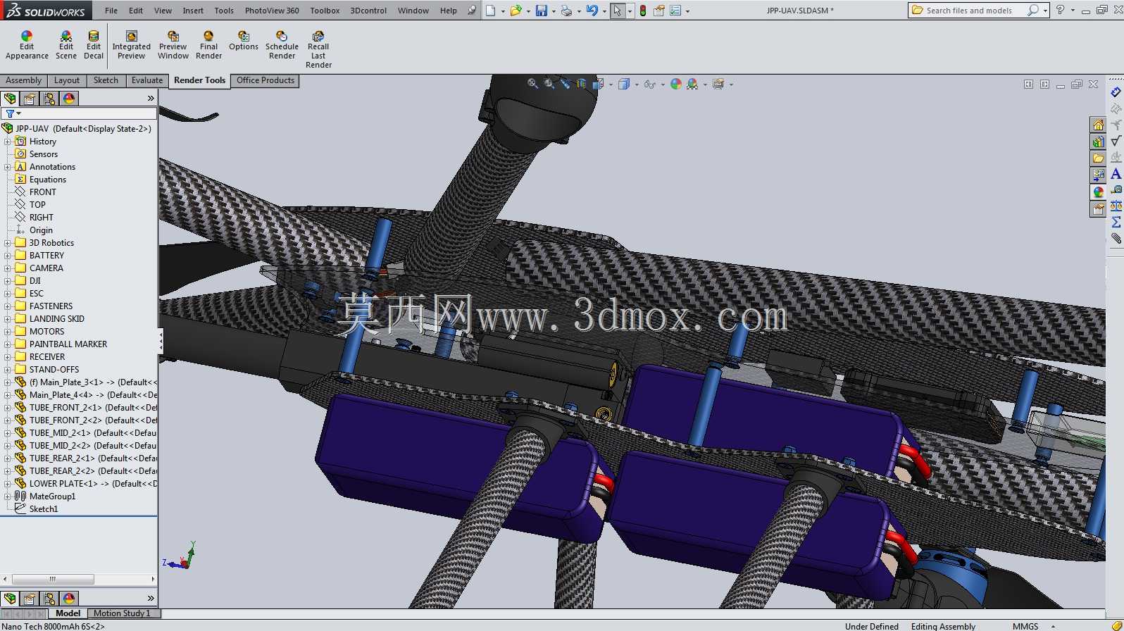
Task: Click the Note letter A tool
Action: pos(1116,174)
